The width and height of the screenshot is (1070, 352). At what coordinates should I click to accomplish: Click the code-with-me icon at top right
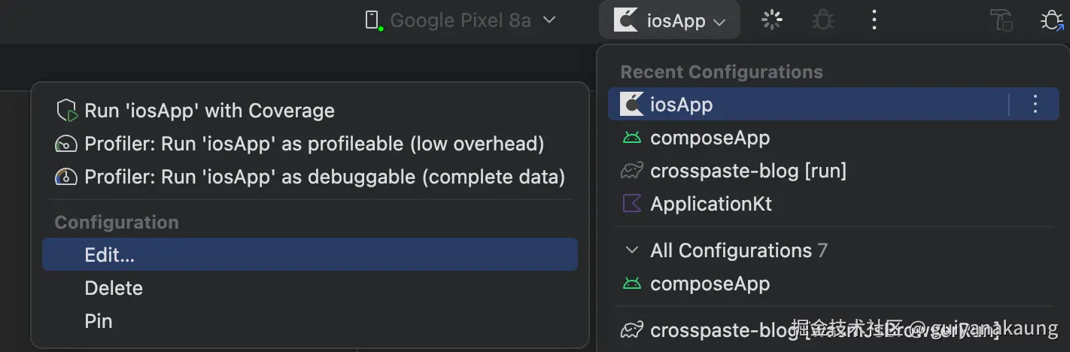1002,20
